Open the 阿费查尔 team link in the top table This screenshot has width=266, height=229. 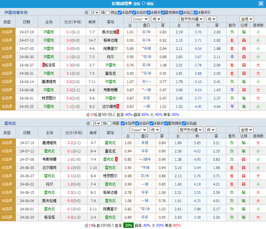[110, 48]
